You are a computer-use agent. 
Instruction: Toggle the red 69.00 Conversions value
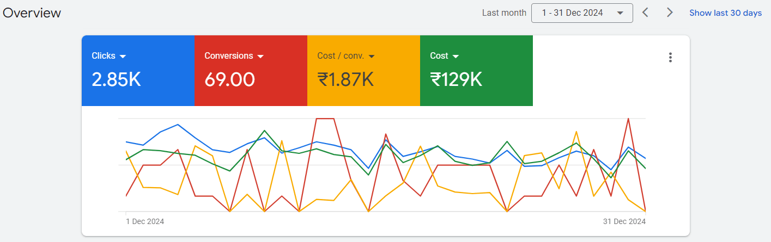pyautogui.click(x=229, y=80)
